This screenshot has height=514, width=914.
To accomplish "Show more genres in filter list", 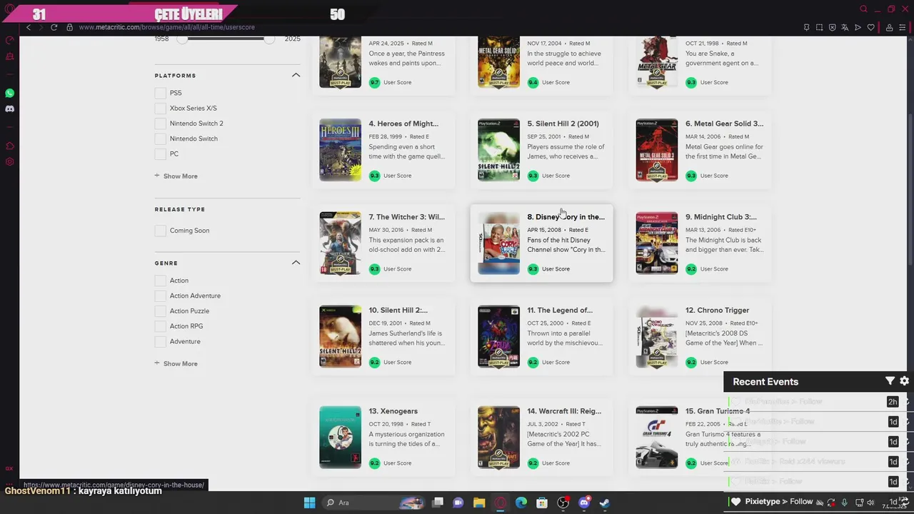I will [176, 364].
